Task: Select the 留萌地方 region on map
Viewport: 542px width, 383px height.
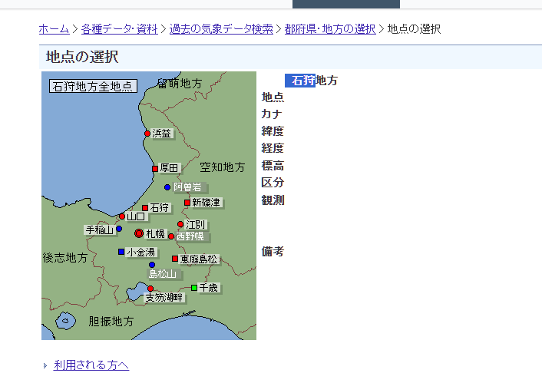Action: [x=179, y=84]
